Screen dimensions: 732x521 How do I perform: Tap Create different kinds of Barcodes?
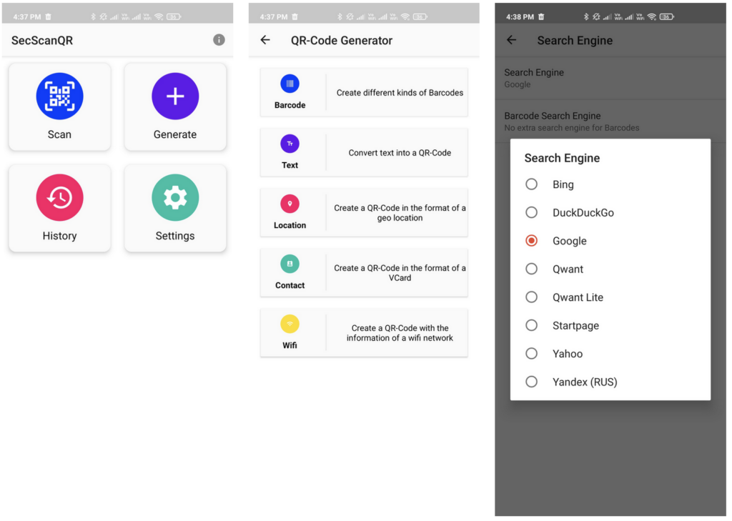400,93
